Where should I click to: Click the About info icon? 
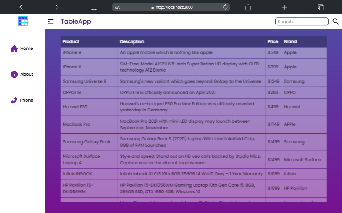14,74
